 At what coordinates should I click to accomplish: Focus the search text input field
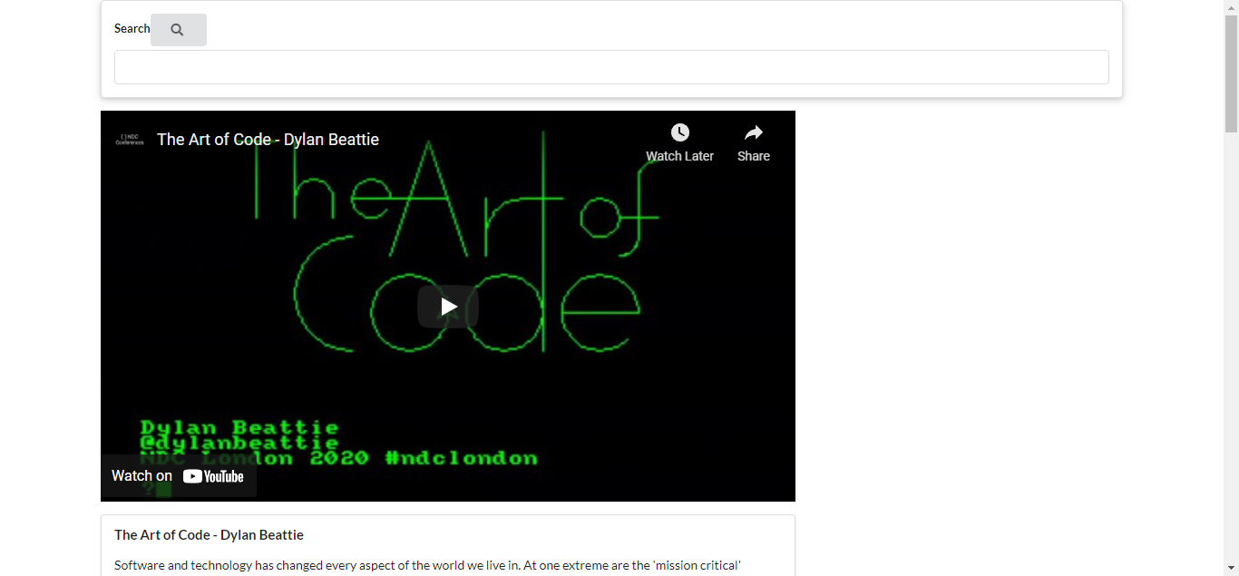point(611,67)
